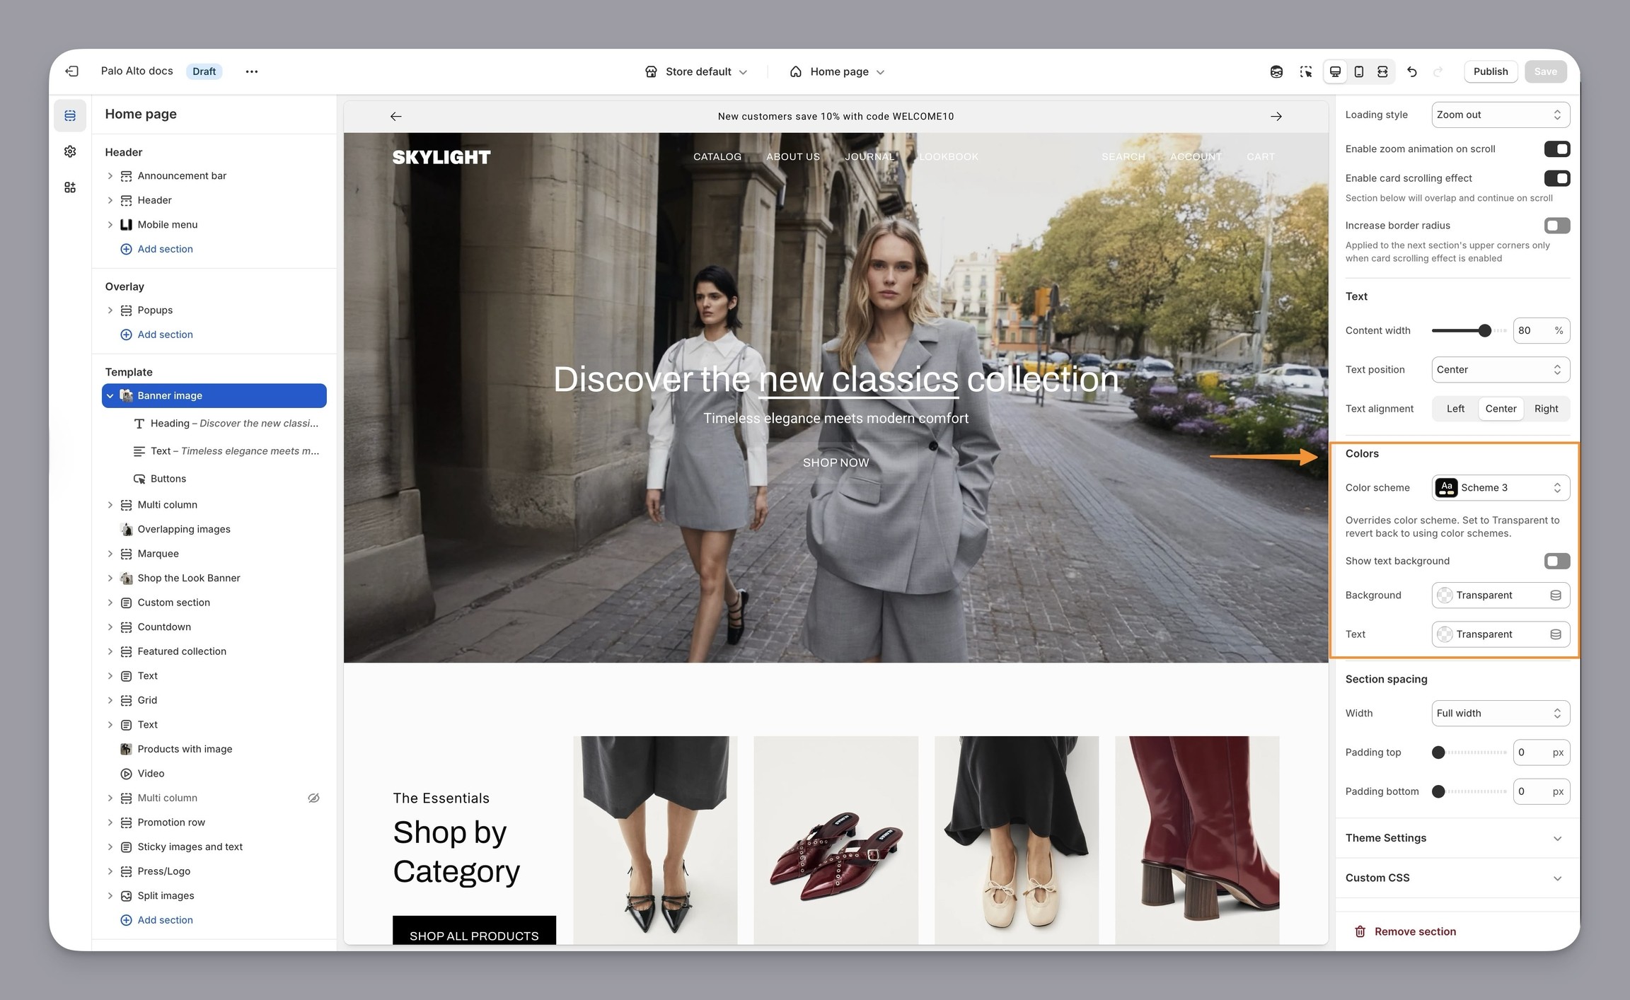The width and height of the screenshot is (1630, 1000).
Task: Toggle the inspector selection icon
Action: (1305, 71)
